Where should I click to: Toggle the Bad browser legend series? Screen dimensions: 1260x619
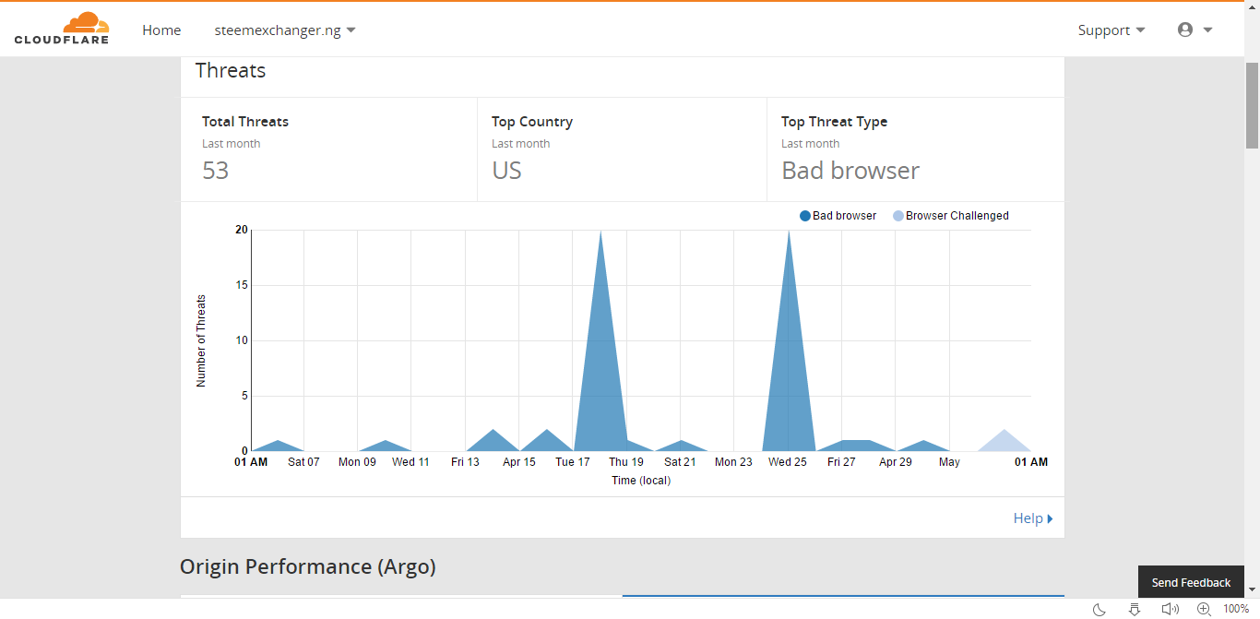pos(838,216)
